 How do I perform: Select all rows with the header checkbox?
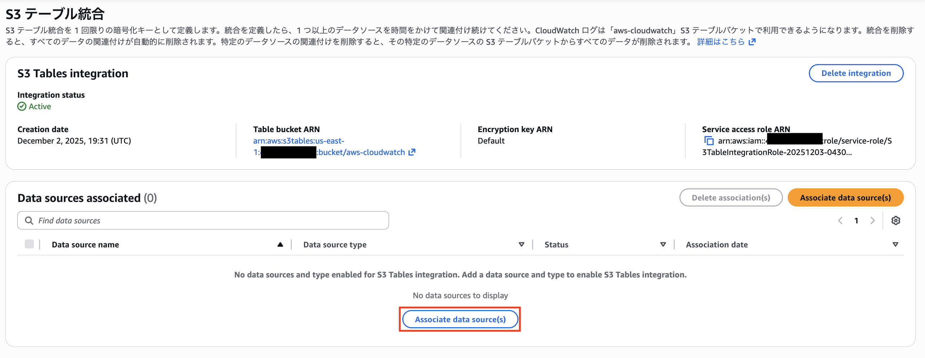tap(29, 244)
